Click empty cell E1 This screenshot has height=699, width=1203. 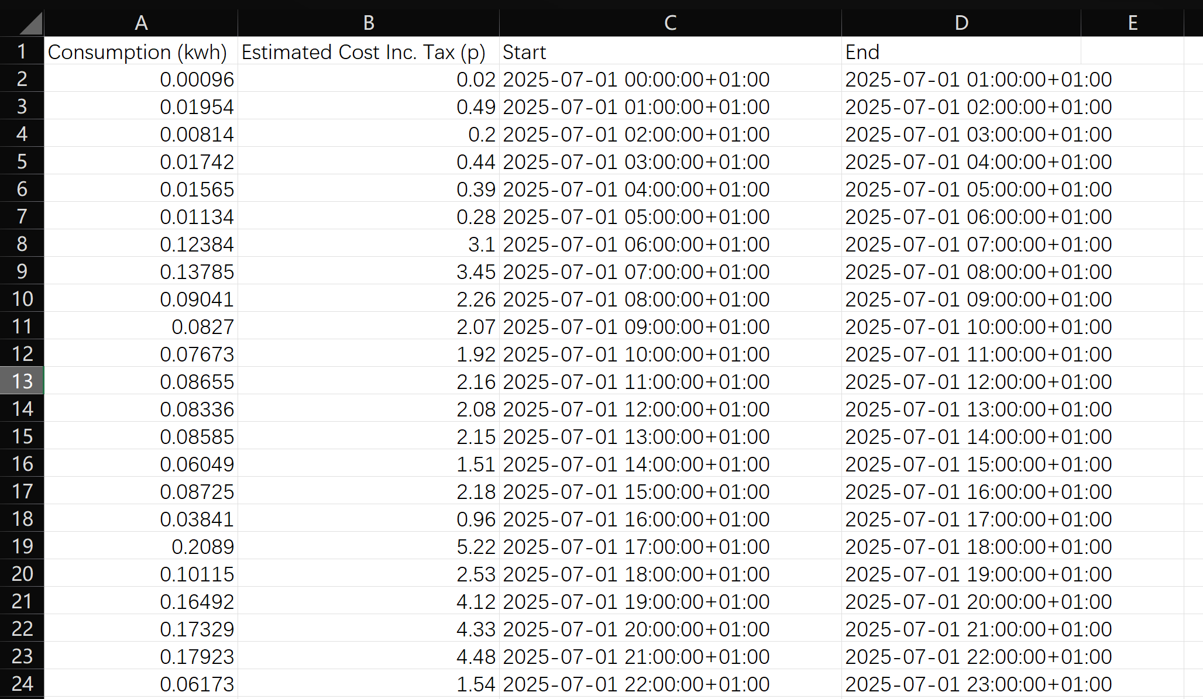1133,51
